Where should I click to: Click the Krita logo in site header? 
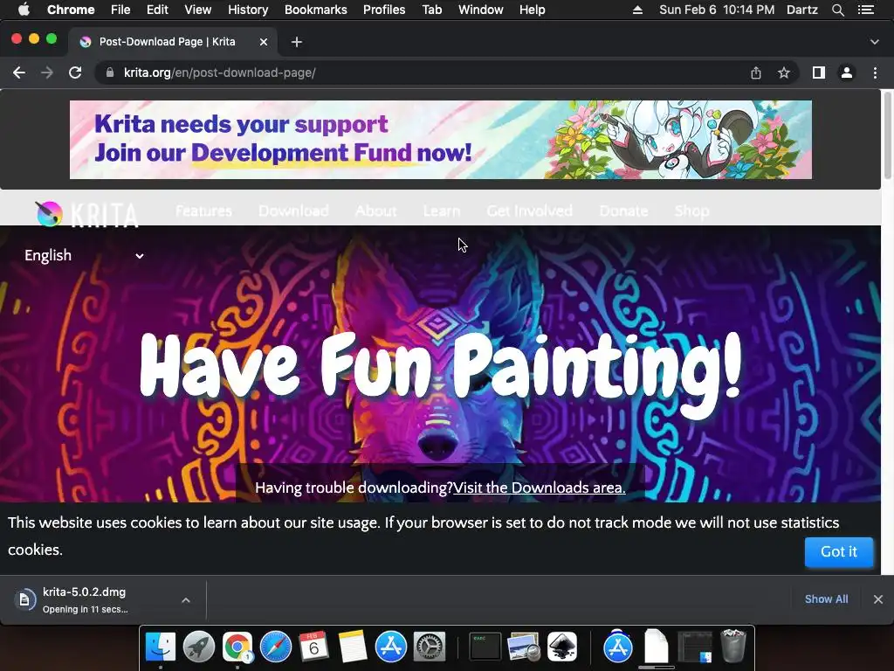click(86, 214)
